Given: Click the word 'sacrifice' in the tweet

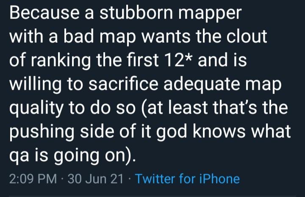Looking at the screenshot, I should [x=124, y=84].
